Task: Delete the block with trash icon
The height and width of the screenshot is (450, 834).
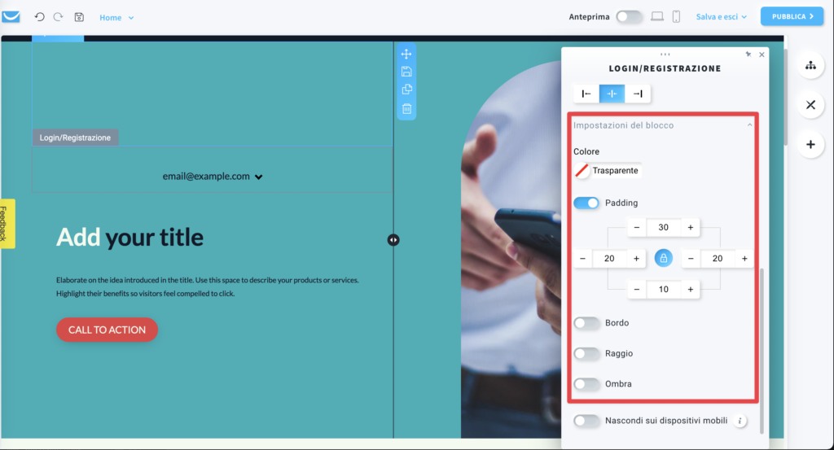Action: [x=406, y=108]
